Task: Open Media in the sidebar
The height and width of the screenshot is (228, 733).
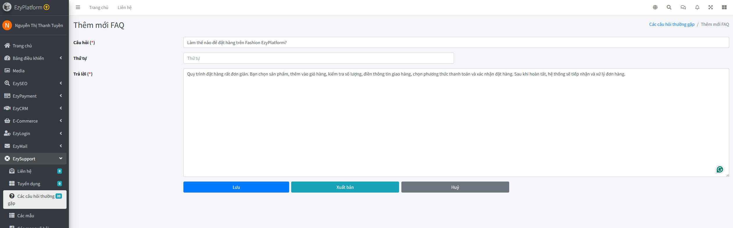Action: [19, 71]
